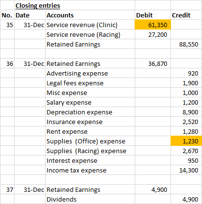202x204 pixels.
Task: Select 'Income tax expense' account cell
Action: (x=90, y=170)
